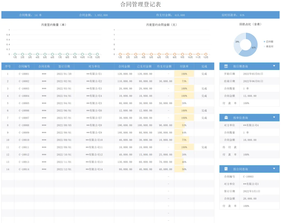Viewport: 281px width, 223px height.
Task: Expand the 按单位查询 dropdown arrow
Action: click(x=274, y=117)
